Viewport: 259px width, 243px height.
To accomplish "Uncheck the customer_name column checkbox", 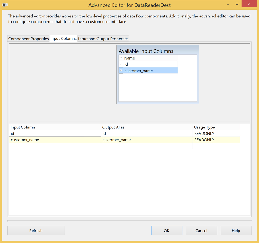I will tap(121, 70).
